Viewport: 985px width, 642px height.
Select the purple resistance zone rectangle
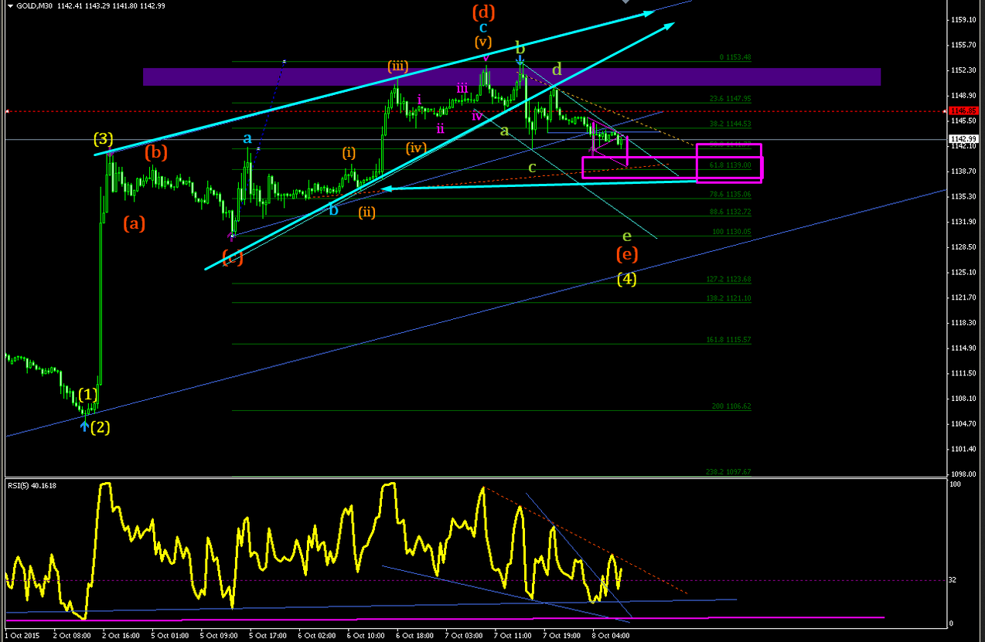[512, 76]
